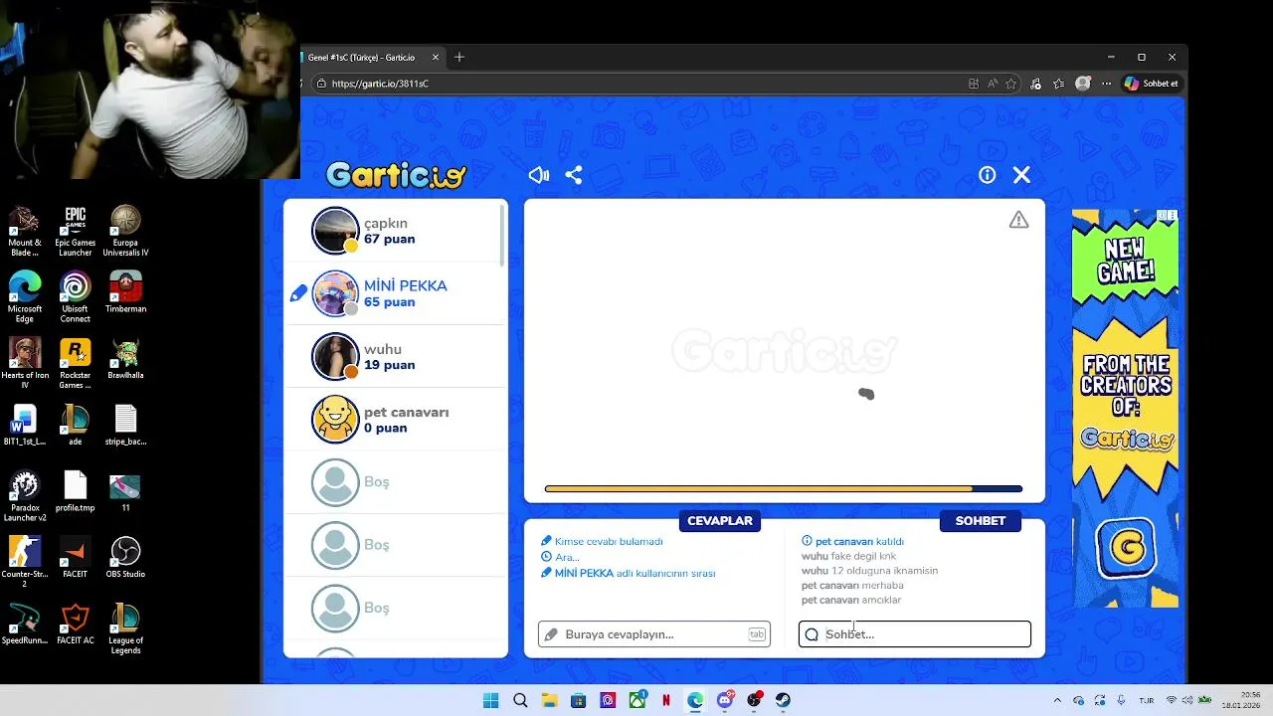Open the TUR keyboard language switcher

point(1147,700)
